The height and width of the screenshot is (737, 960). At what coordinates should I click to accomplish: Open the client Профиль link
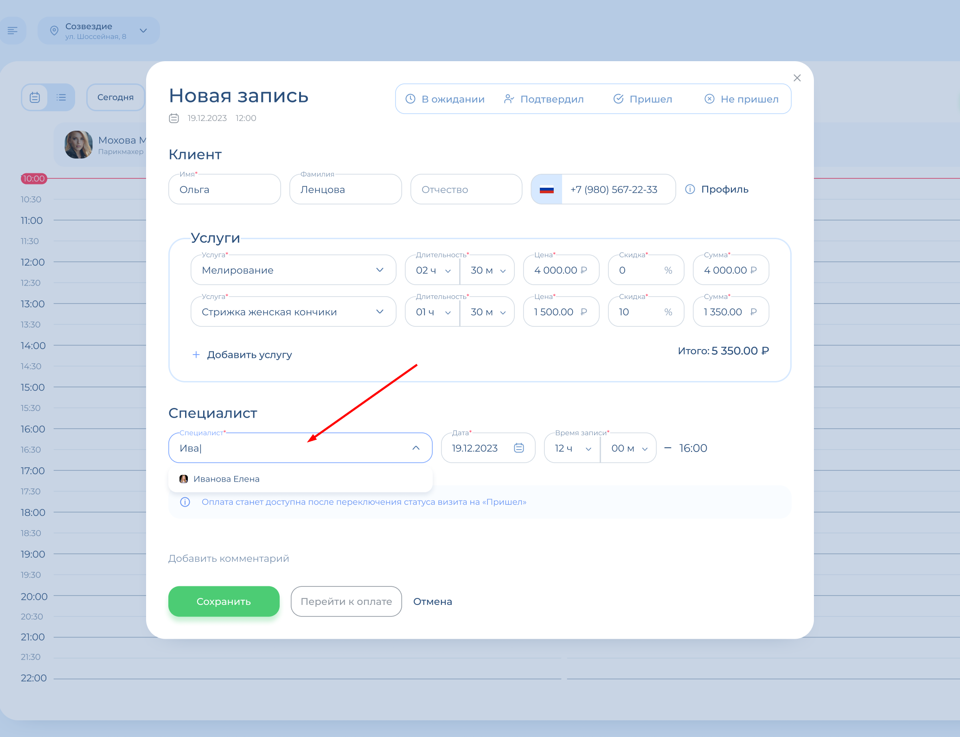[724, 189]
